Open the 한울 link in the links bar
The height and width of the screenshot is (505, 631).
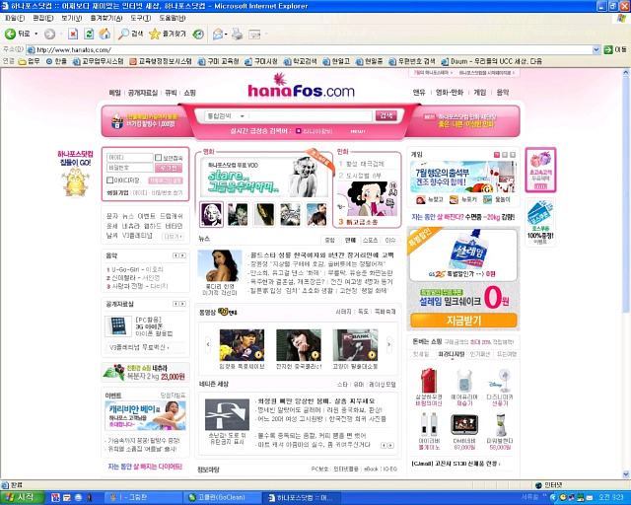[56, 61]
